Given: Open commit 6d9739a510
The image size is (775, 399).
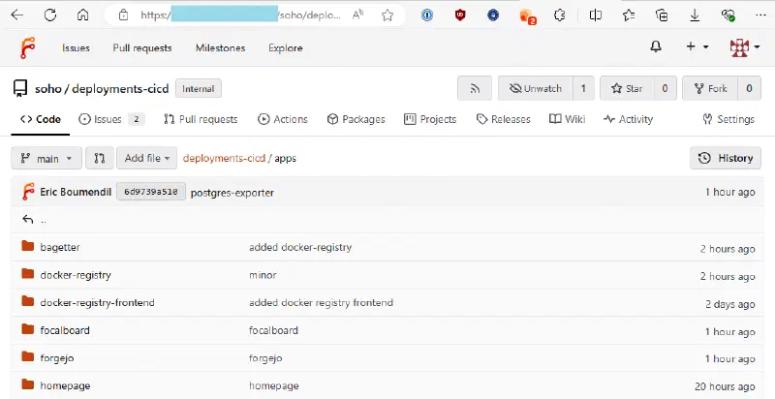Looking at the screenshot, I should (151, 192).
